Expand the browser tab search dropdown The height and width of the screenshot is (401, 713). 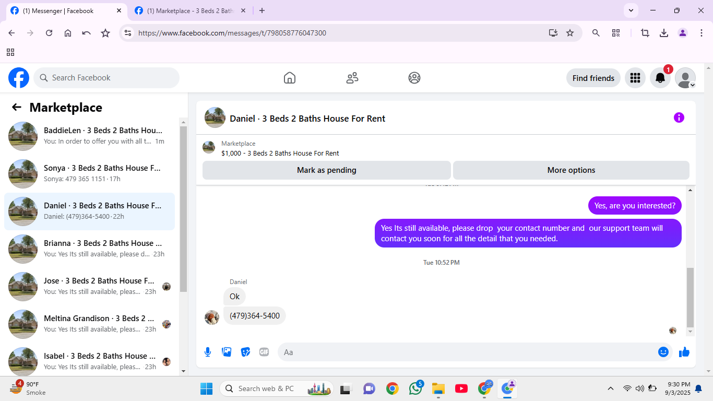631,10
